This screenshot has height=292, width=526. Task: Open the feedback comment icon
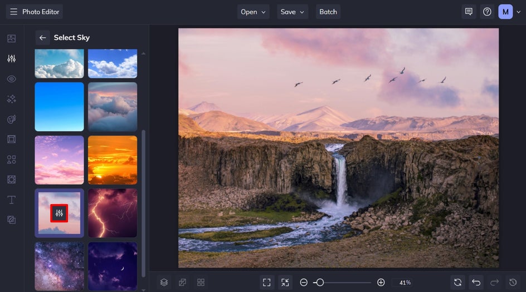(x=469, y=12)
